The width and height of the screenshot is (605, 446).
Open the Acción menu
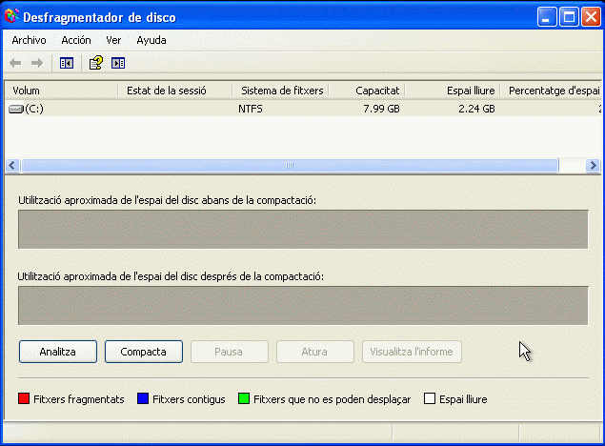pos(76,40)
